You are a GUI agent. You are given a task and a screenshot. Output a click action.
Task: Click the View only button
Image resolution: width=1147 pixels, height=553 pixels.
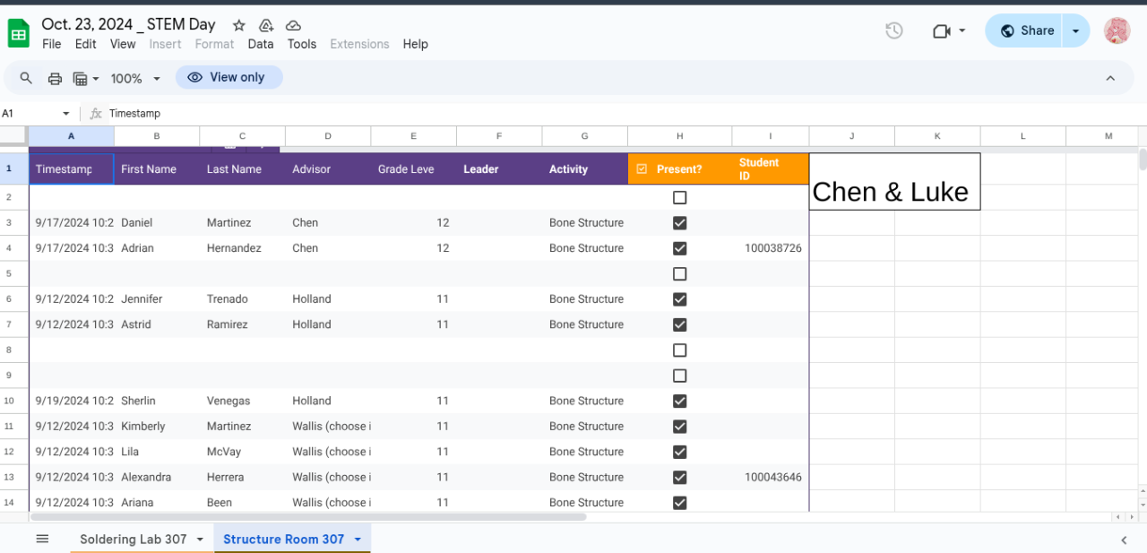(229, 77)
